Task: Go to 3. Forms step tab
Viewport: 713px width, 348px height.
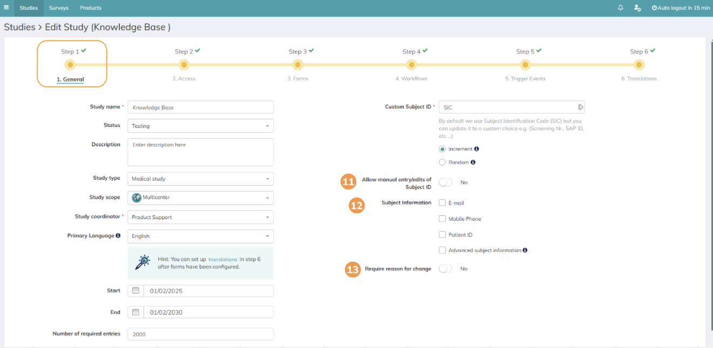Action: 298,79
